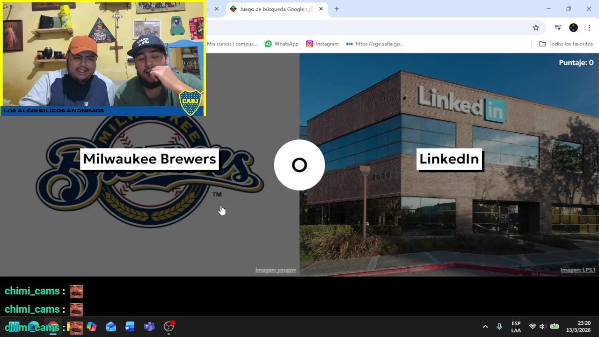Click the Puntaje: 0 score text
Screen dimensions: 599x337
point(576,63)
